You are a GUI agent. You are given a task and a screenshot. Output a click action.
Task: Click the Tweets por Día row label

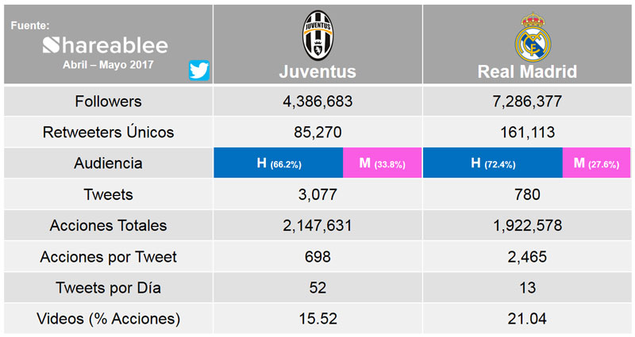coord(108,288)
